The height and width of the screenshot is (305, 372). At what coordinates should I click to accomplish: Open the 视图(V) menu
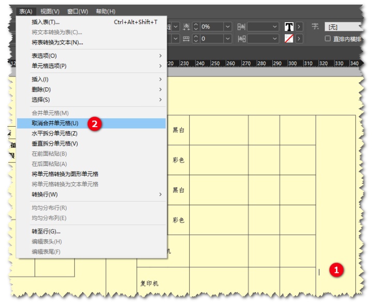pyautogui.click(x=50, y=11)
